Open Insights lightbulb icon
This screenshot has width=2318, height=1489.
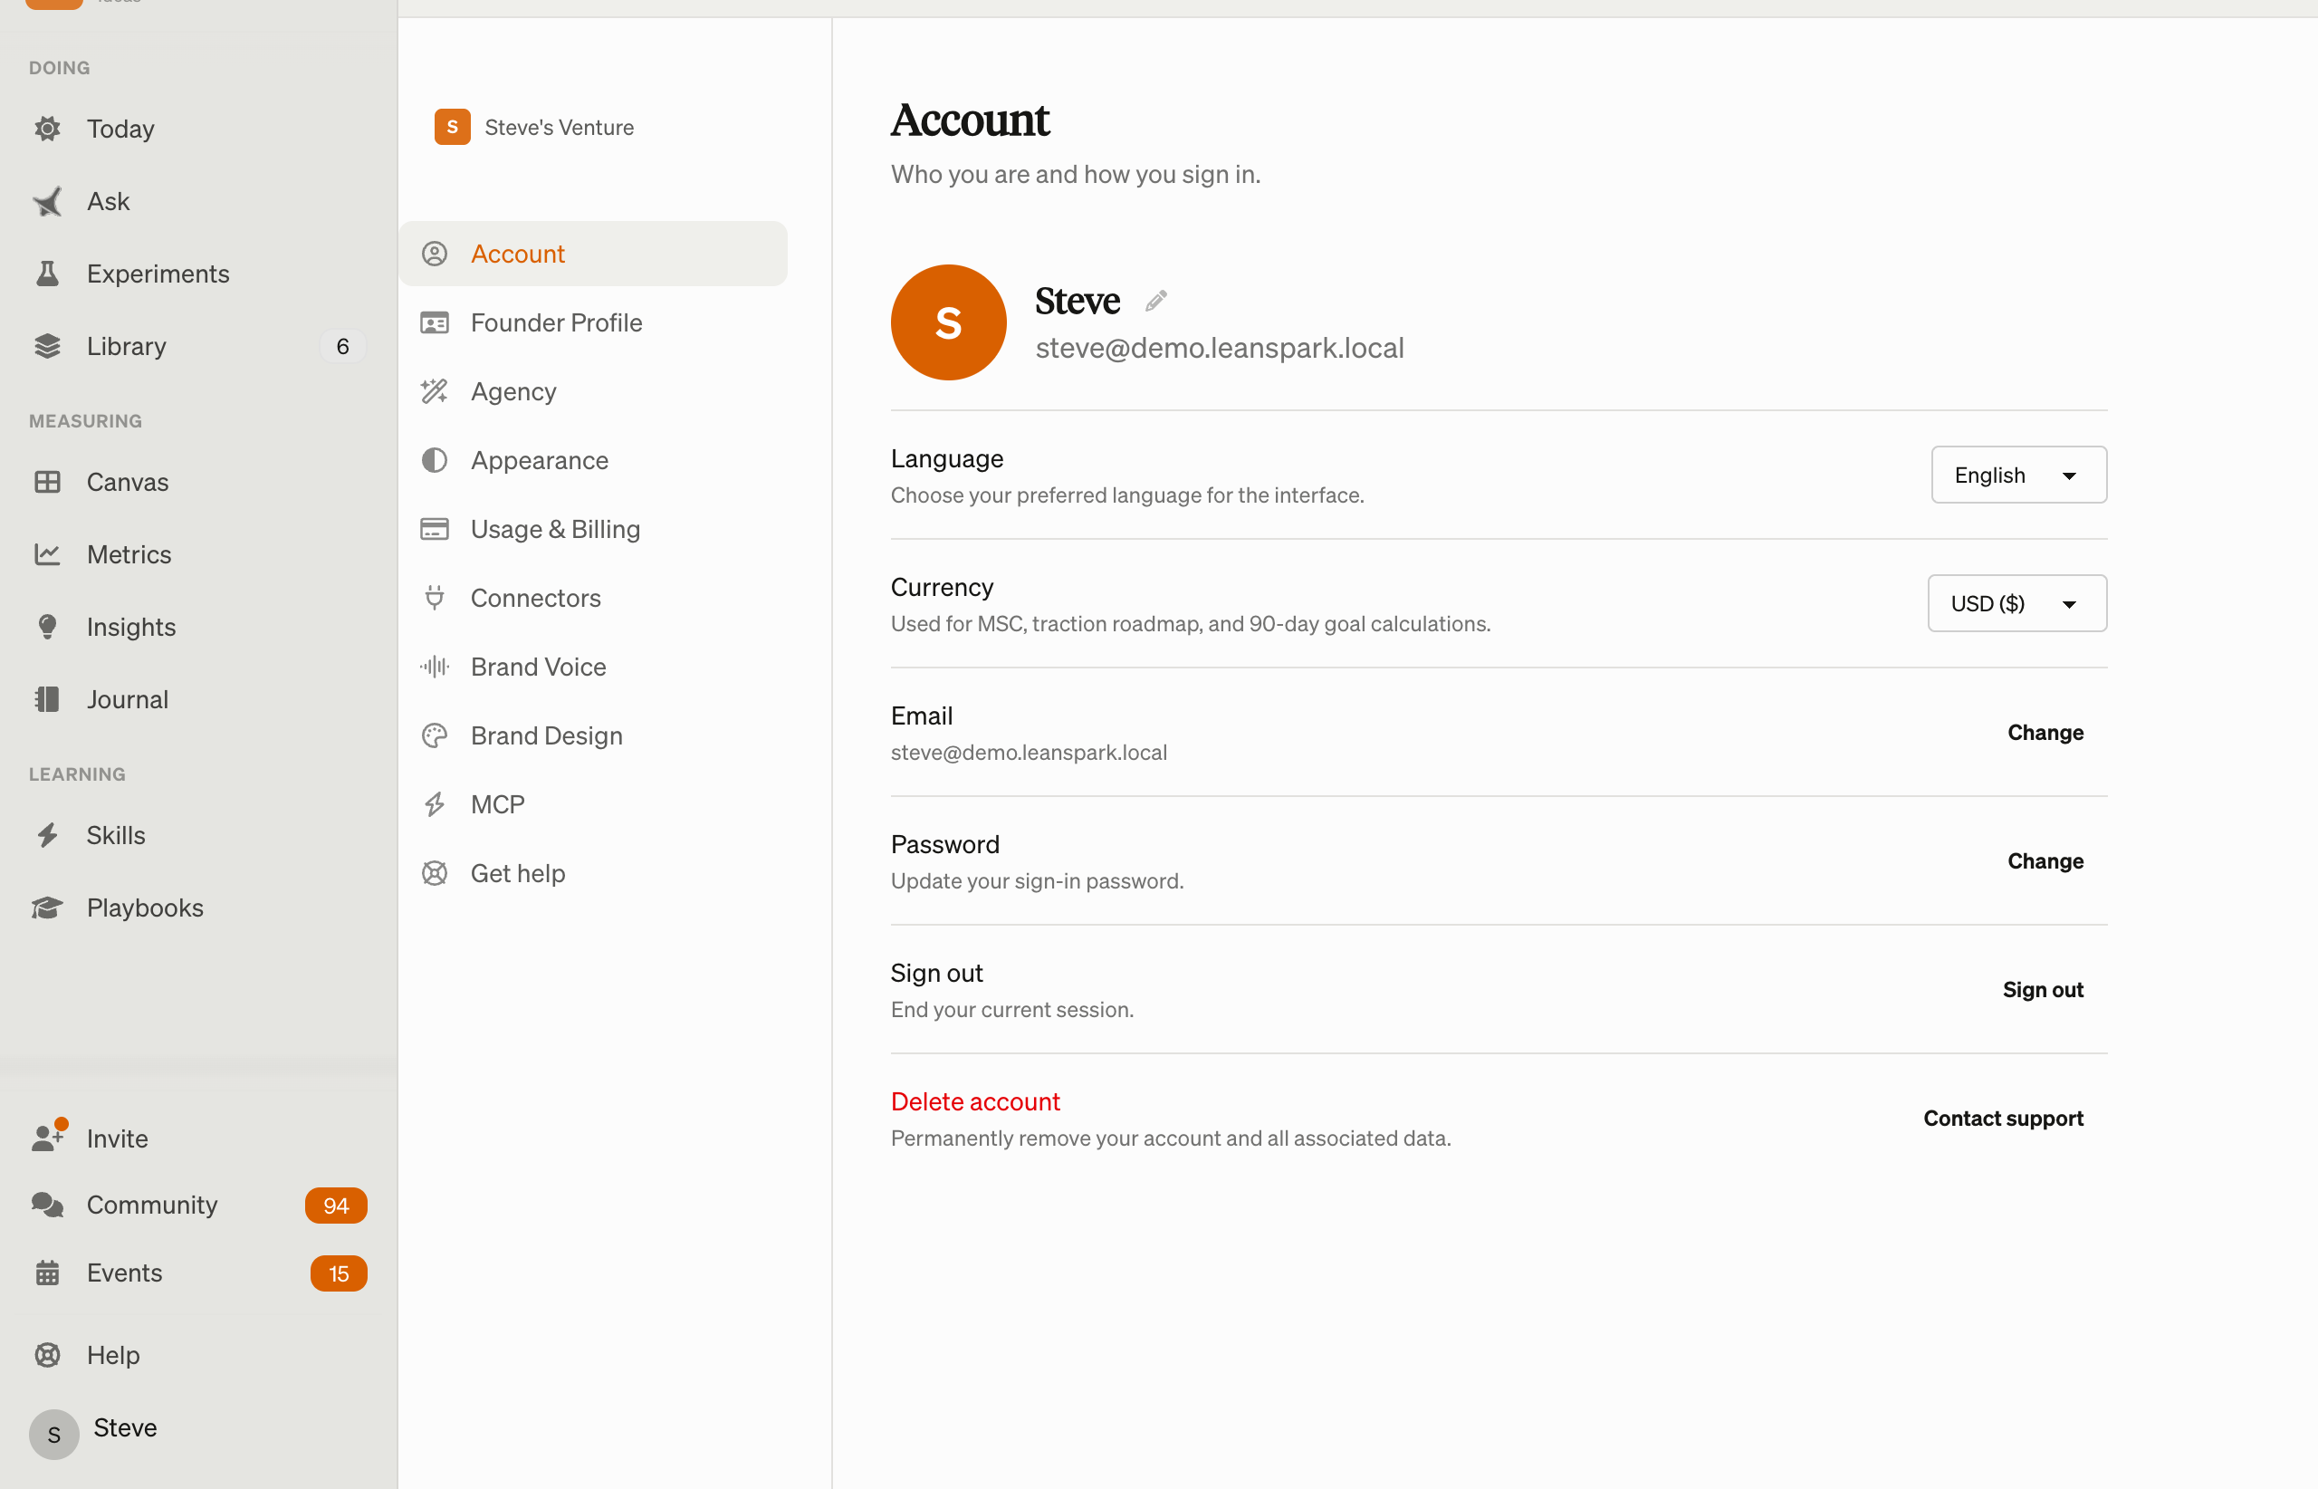(47, 627)
